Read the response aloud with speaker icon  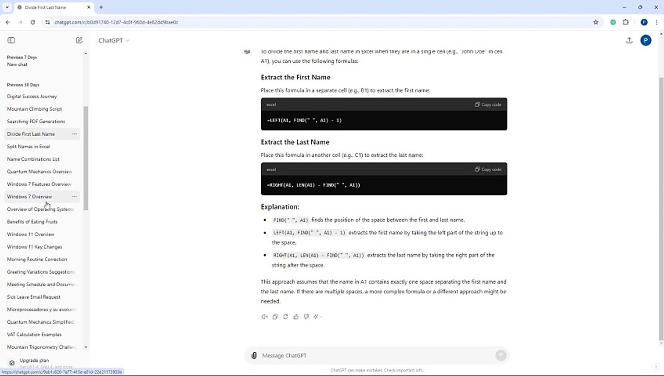point(265,316)
